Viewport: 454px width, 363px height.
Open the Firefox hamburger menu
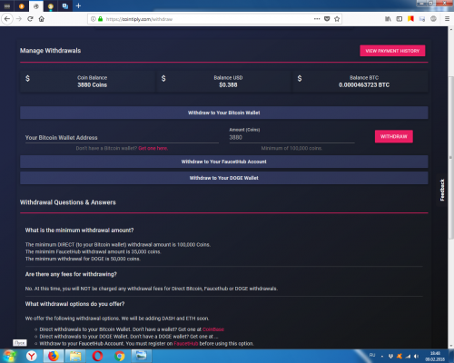[447, 19]
